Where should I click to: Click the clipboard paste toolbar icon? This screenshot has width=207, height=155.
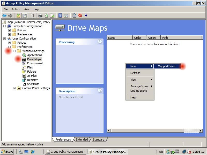32,16
